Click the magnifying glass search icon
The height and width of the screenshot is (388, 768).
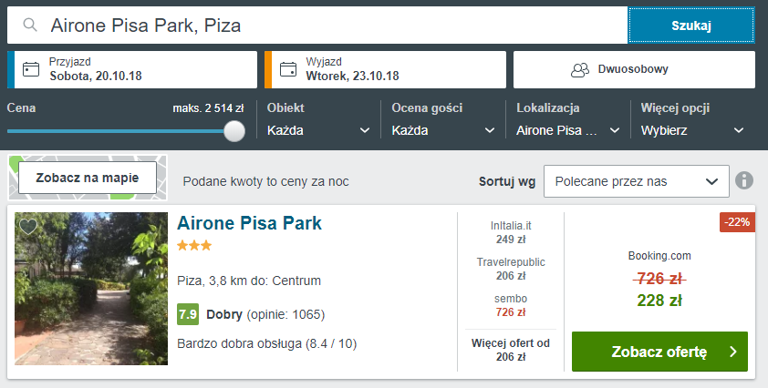(30, 25)
